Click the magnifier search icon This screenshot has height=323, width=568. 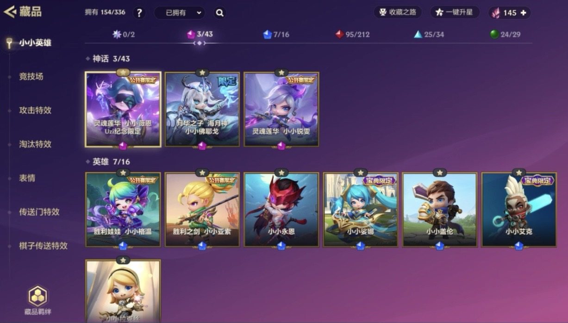[x=220, y=13]
